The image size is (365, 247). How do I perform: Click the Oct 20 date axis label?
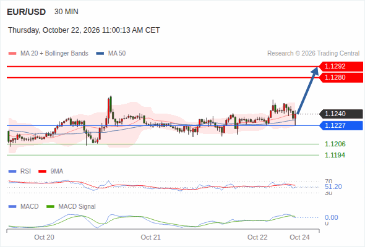44,237
